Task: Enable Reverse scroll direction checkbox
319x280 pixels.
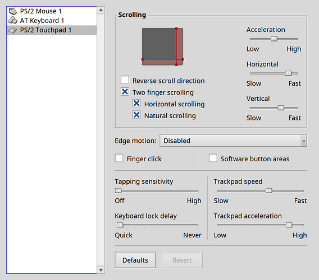Action: coord(125,80)
